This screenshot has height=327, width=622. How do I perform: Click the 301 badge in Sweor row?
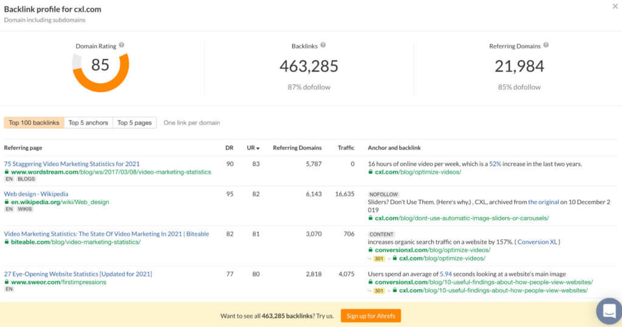(379, 291)
